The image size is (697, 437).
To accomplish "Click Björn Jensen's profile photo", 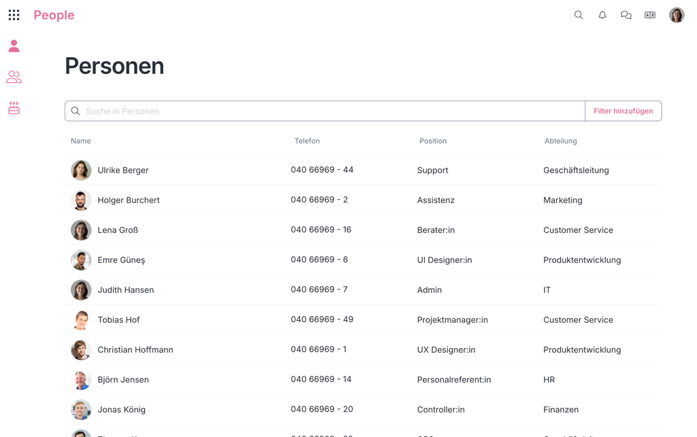I will point(81,379).
